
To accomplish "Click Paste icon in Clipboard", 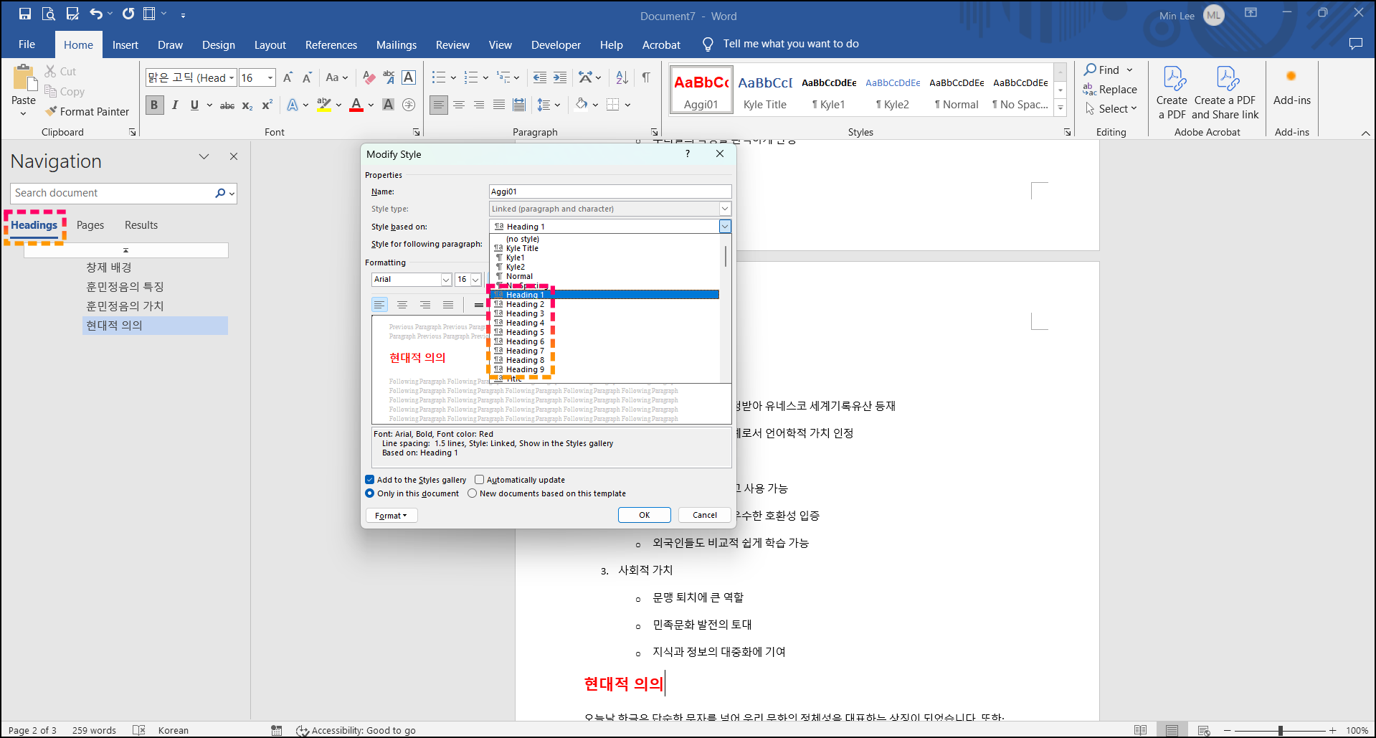I will click(24, 78).
